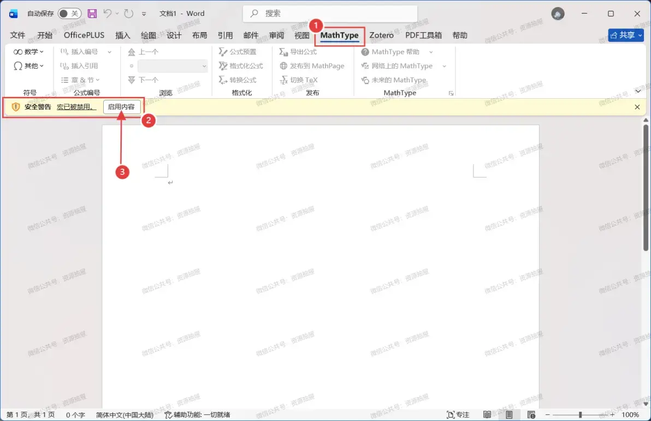Click the Redo icon

tap(129, 14)
